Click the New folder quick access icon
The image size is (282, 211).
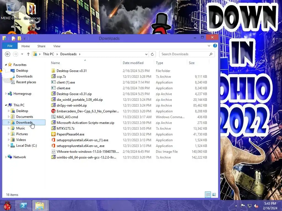coord(19,38)
